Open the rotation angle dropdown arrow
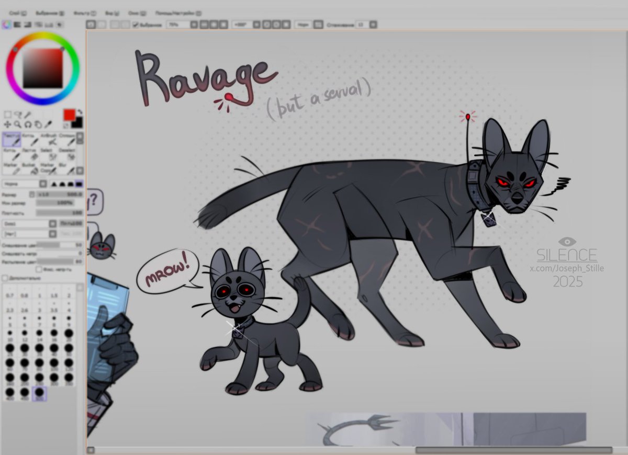The image size is (628, 455). pos(256,24)
